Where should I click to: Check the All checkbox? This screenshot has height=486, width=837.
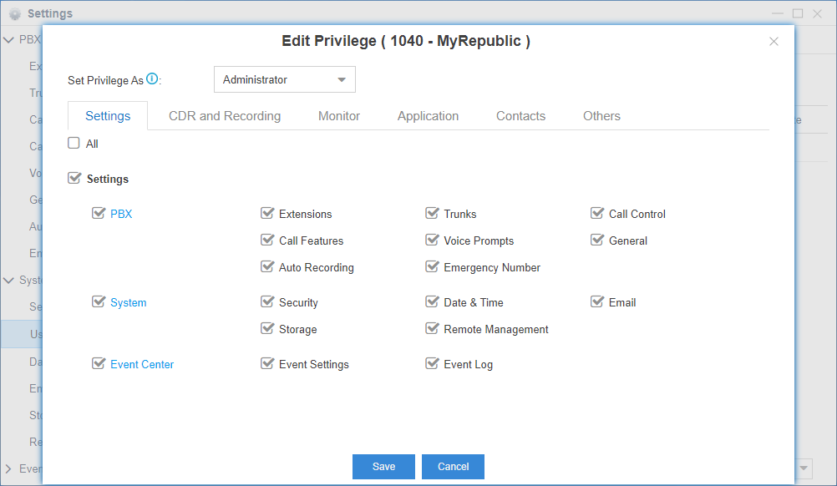[x=74, y=144]
